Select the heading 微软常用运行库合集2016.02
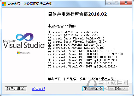The width and height of the screenshot is (134, 96). tap(77, 14)
